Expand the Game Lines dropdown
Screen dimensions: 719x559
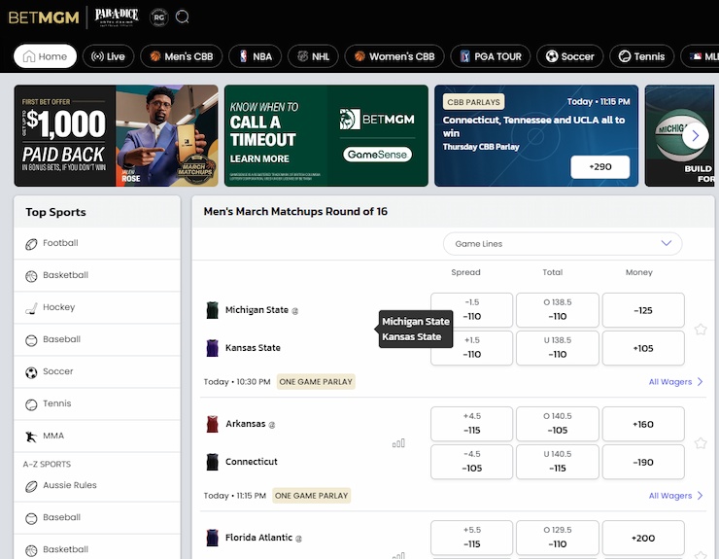click(x=563, y=244)
